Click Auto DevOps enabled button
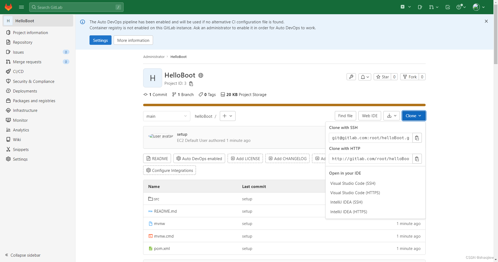Screen dimensions: 498x262 click(x=199, y=158)
